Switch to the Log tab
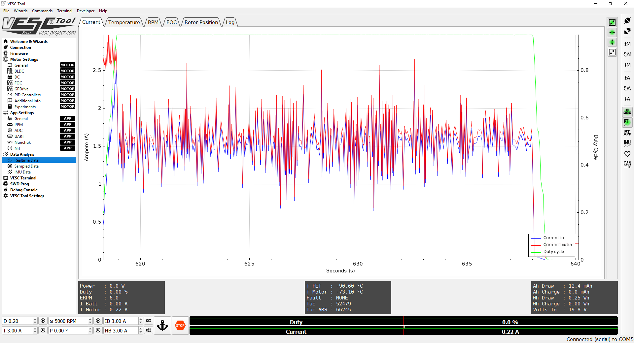This screenshot has width=634, height=343. pyautogui.click(x=230, y=22)
